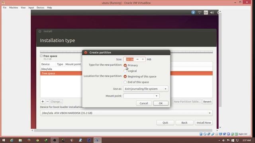Image resolution: width=255 pixels, height=143 pixels.
Task: Open VirtualBox View menu
Action: (x=23, y=8)
